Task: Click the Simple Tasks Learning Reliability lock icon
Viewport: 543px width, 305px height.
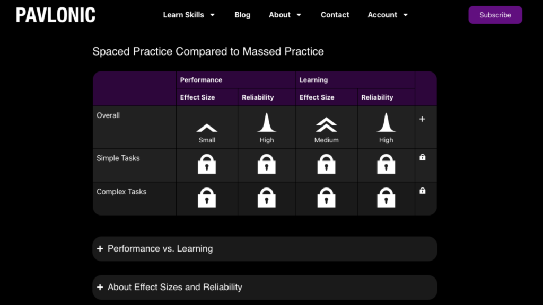Action: (386, 165)
